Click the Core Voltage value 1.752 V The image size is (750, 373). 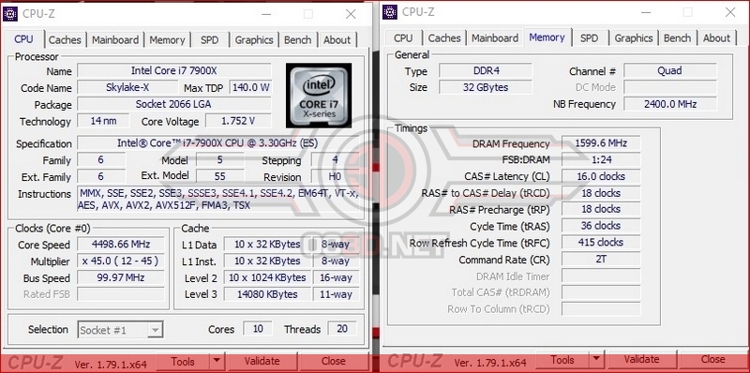click(x=238, y=121)
